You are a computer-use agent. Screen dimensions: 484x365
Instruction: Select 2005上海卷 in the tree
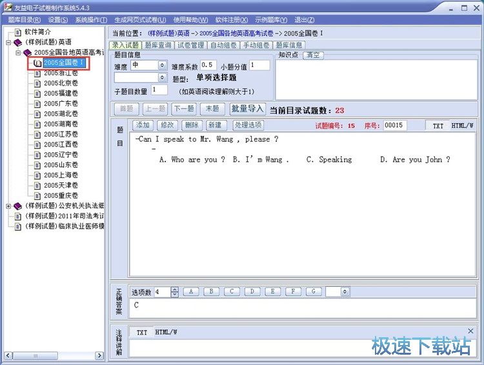(x=61, y=175)
